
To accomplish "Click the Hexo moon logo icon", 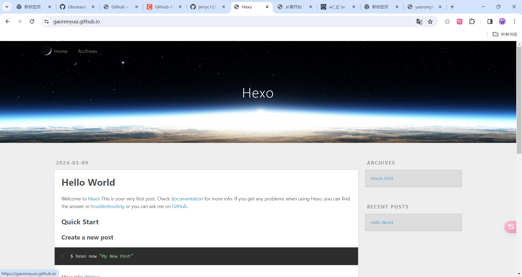I will point(46,50).
